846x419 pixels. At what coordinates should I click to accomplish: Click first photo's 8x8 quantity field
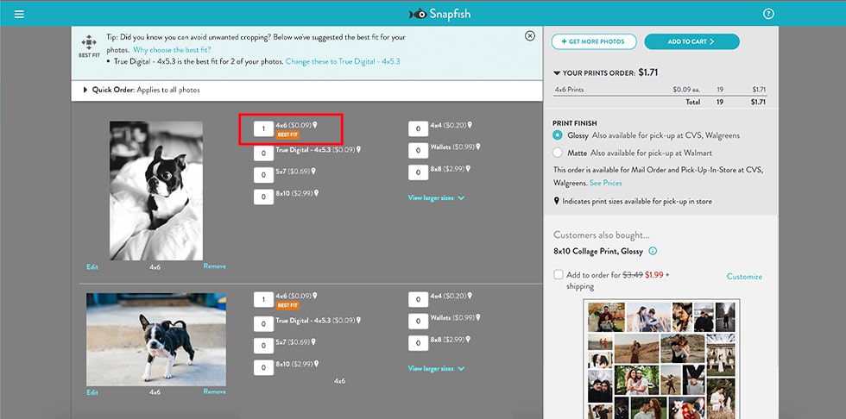418,172
